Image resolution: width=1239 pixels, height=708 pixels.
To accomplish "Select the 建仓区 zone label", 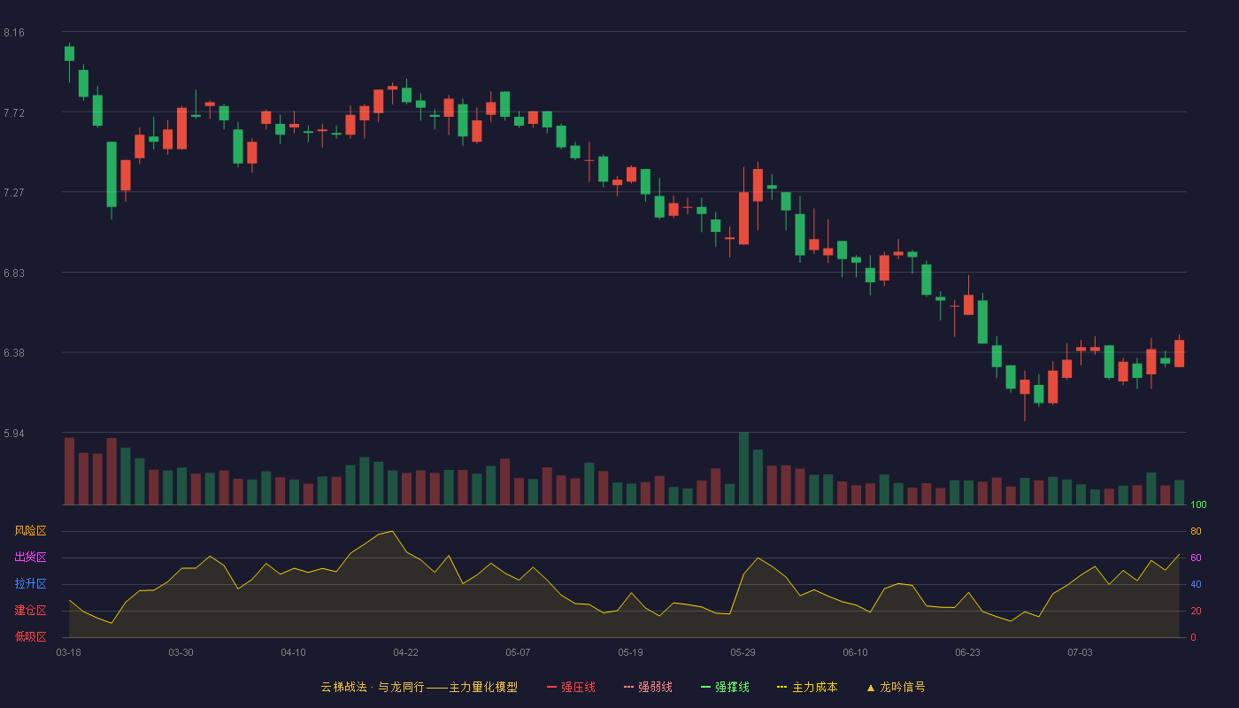I will pyautogui.click(x=30, y=611).
